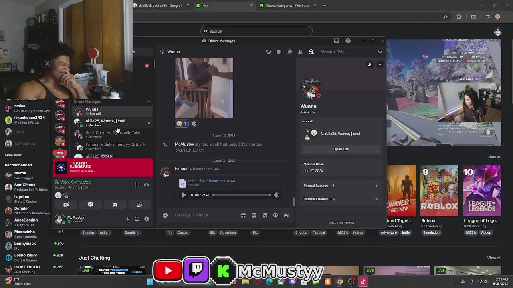Image resolution: width=513 pixels, height=288 pixels.
Task: Select the Wunna direct message
Action: tap(112, 111)
